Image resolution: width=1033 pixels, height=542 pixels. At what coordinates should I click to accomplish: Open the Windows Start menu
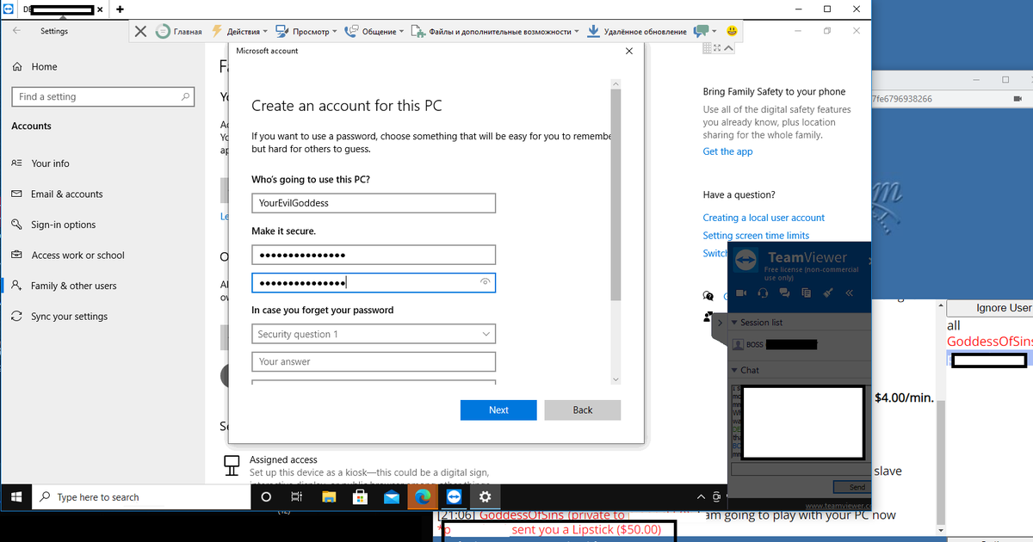coord(16,497)
